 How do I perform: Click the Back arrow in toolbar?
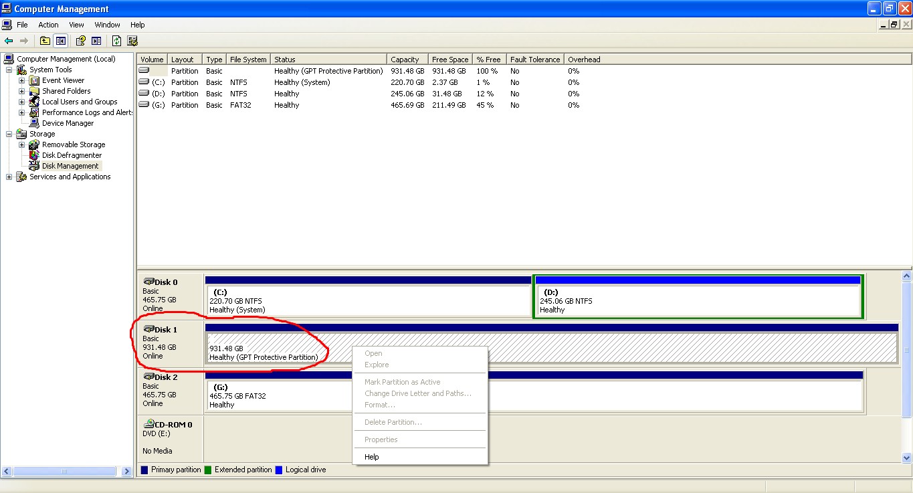click(x=9, y=41)
